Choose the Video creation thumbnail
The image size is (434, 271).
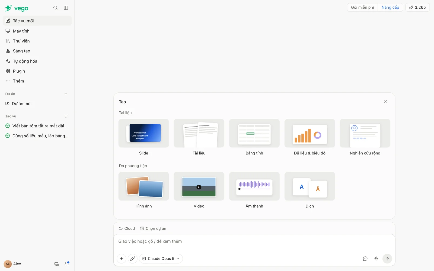(199, 186)
